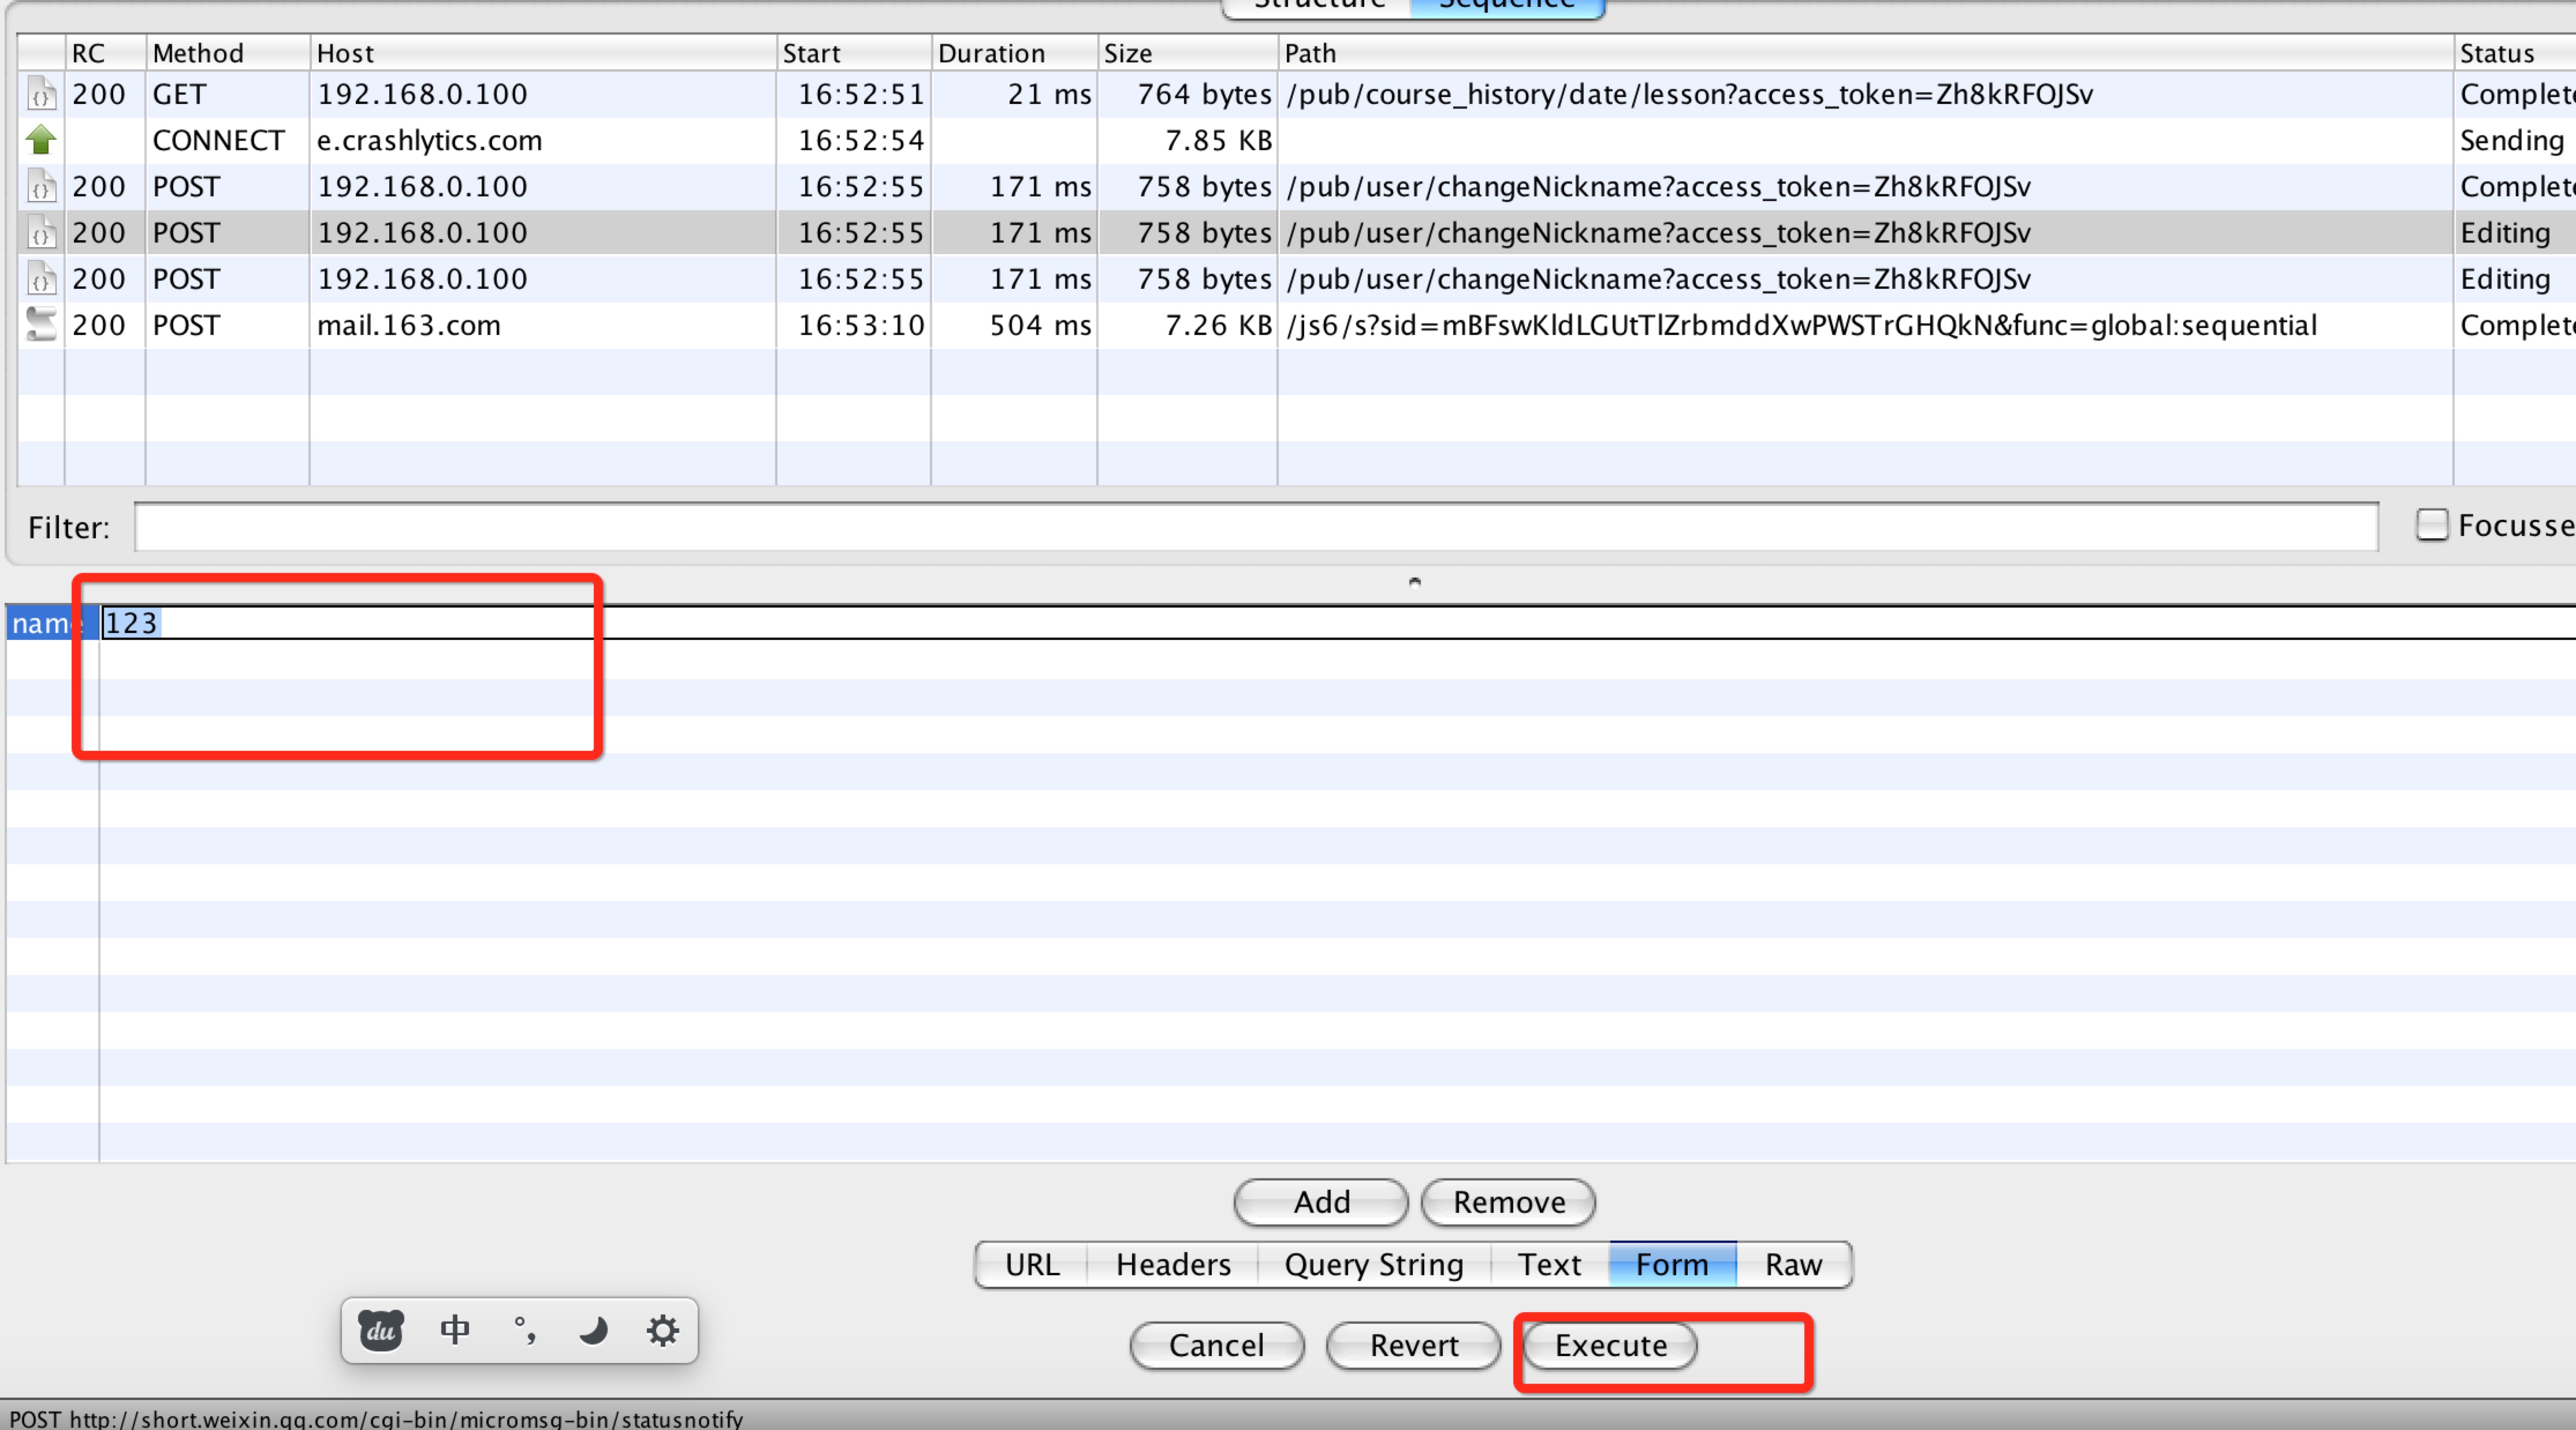Click the Add button

(x=1321, y=1202)
